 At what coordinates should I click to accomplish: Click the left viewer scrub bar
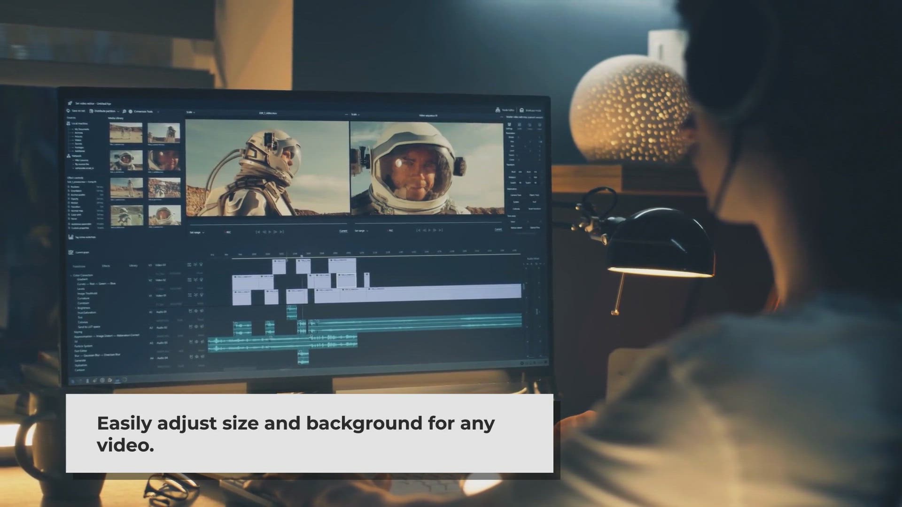(x=268, y=224)
